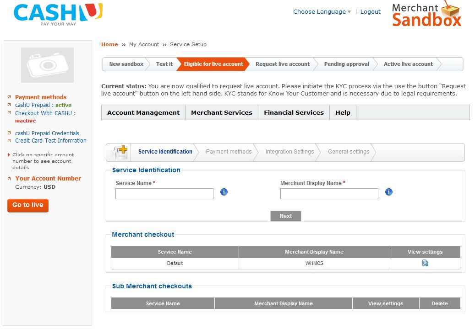Select the Test it progress step
The height and width of the screenshot is (329, 475).
164,64
